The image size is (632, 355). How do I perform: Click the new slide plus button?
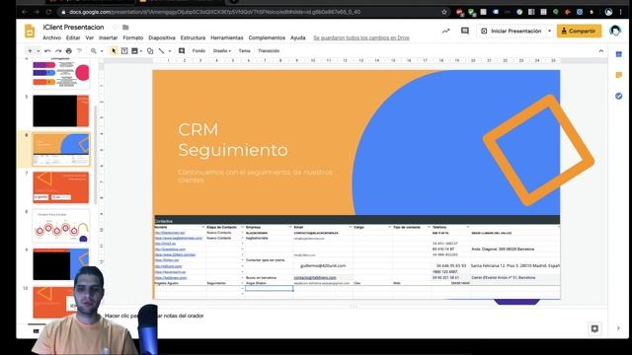tap(30, 50)
